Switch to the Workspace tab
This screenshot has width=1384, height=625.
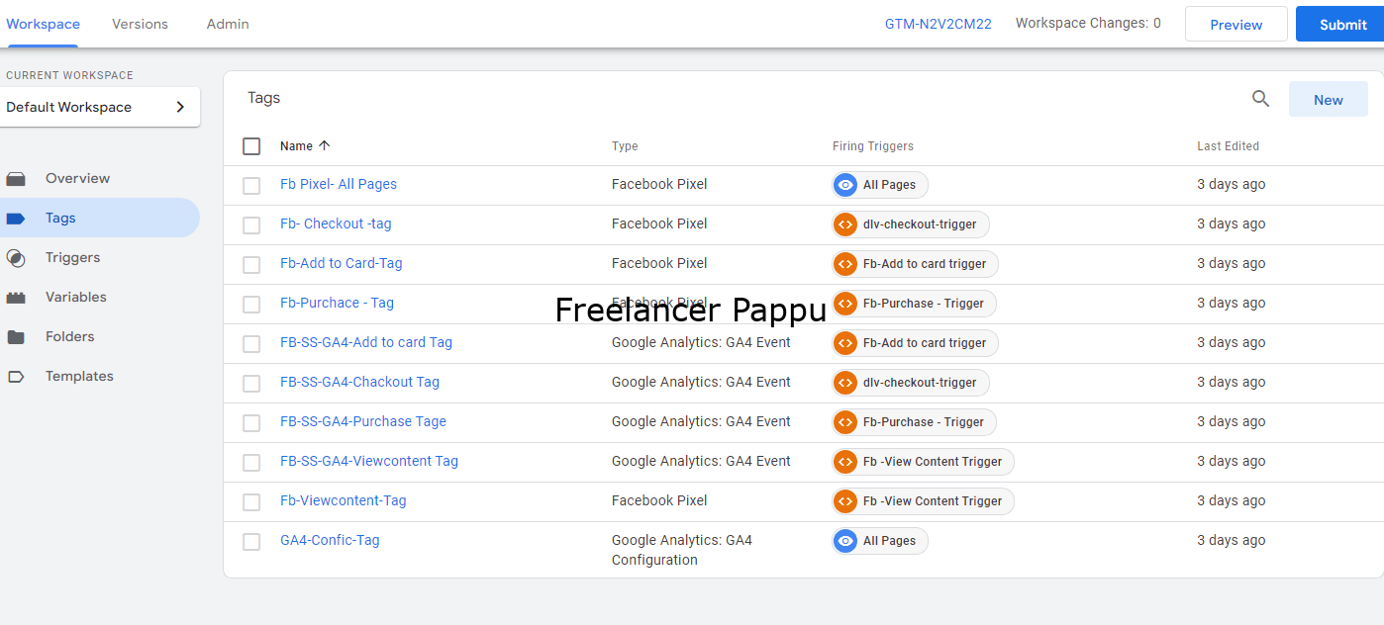point(43,24)
